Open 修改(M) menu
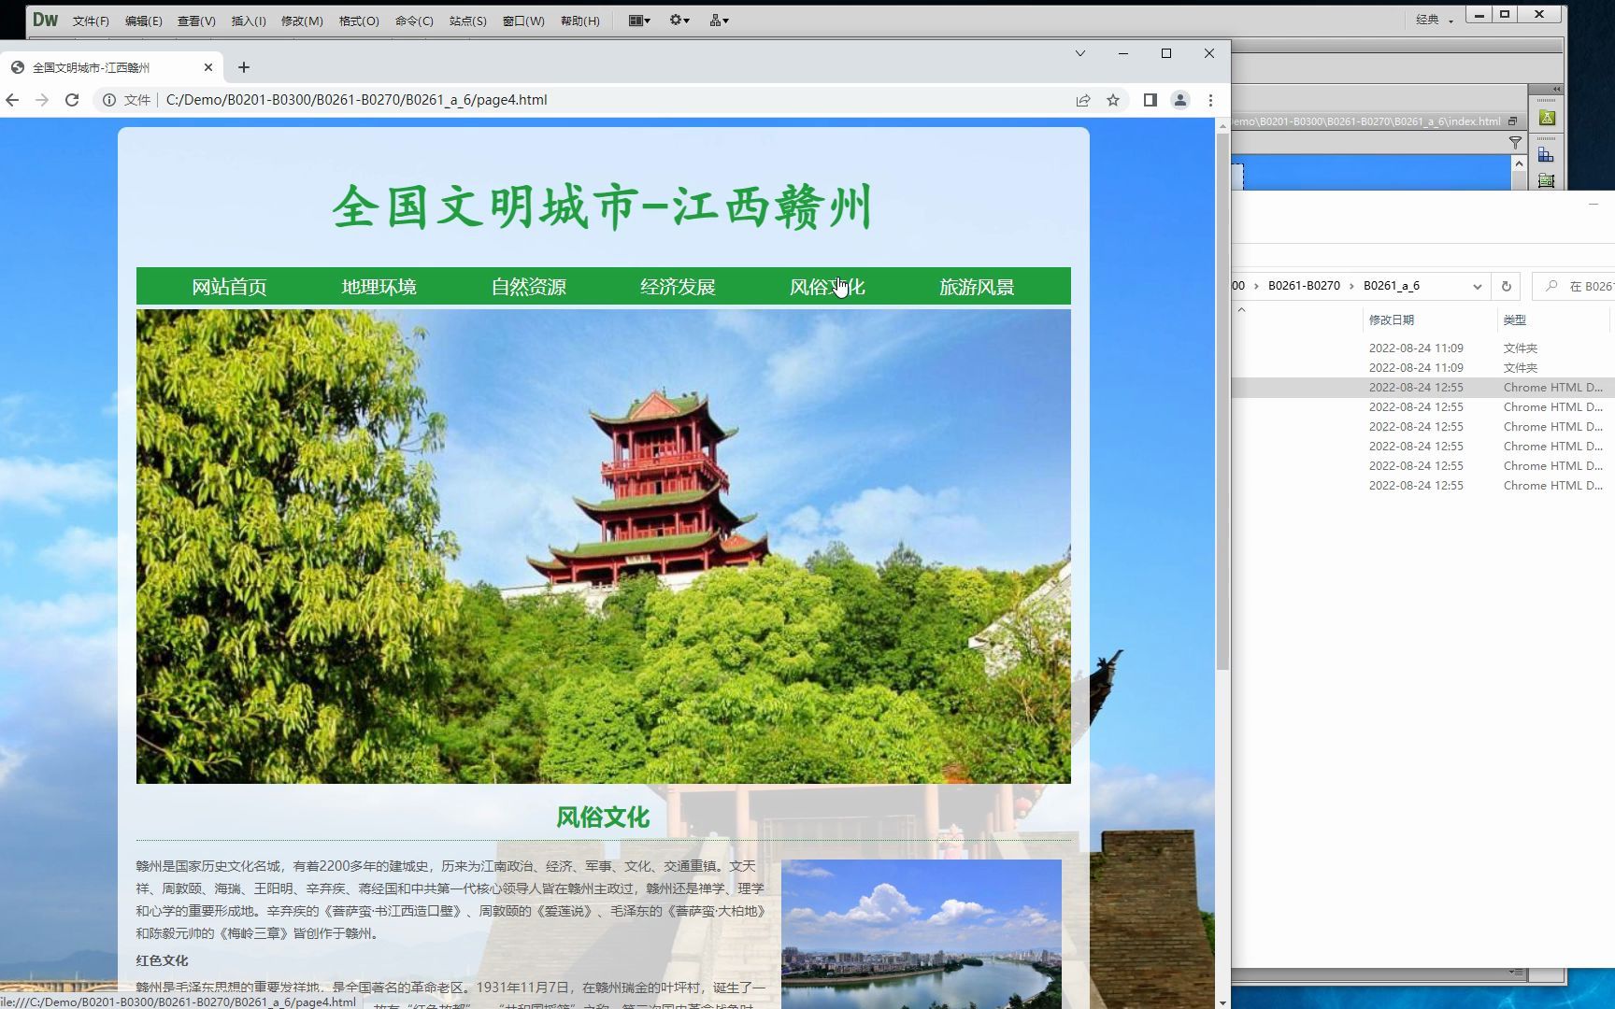 [x=302, y=21]
